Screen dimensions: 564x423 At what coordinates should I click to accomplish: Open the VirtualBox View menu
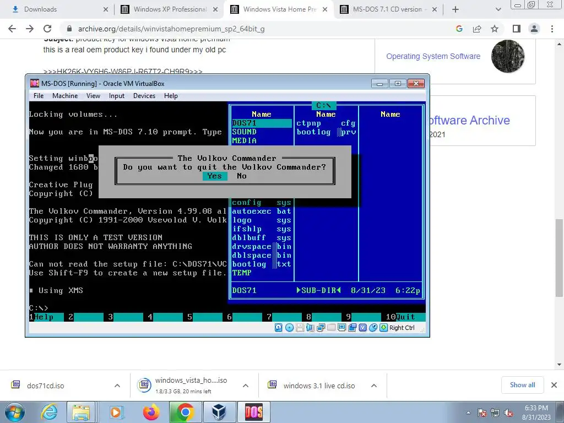[x=93, y=96]
